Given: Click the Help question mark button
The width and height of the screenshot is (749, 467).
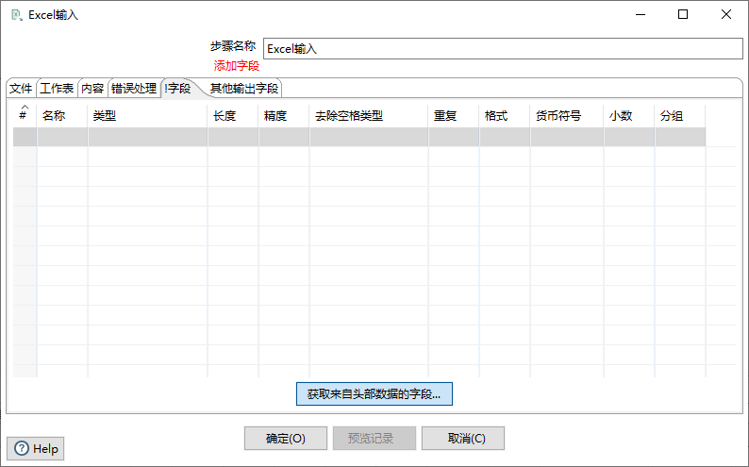Looking at the screenshot, I should click(35, 448).
